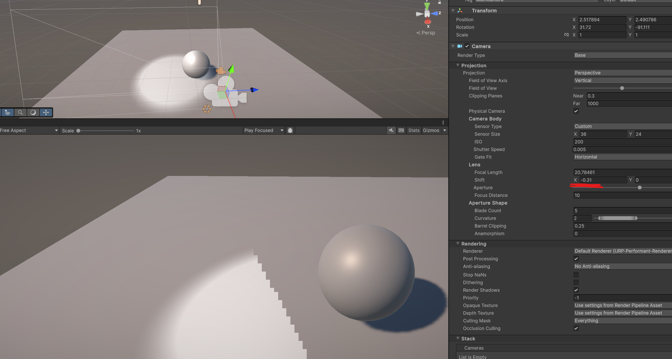672x359 pixels.
Task: Click the constrained proportions link icon beside Scale
Action: pos(566,35)
